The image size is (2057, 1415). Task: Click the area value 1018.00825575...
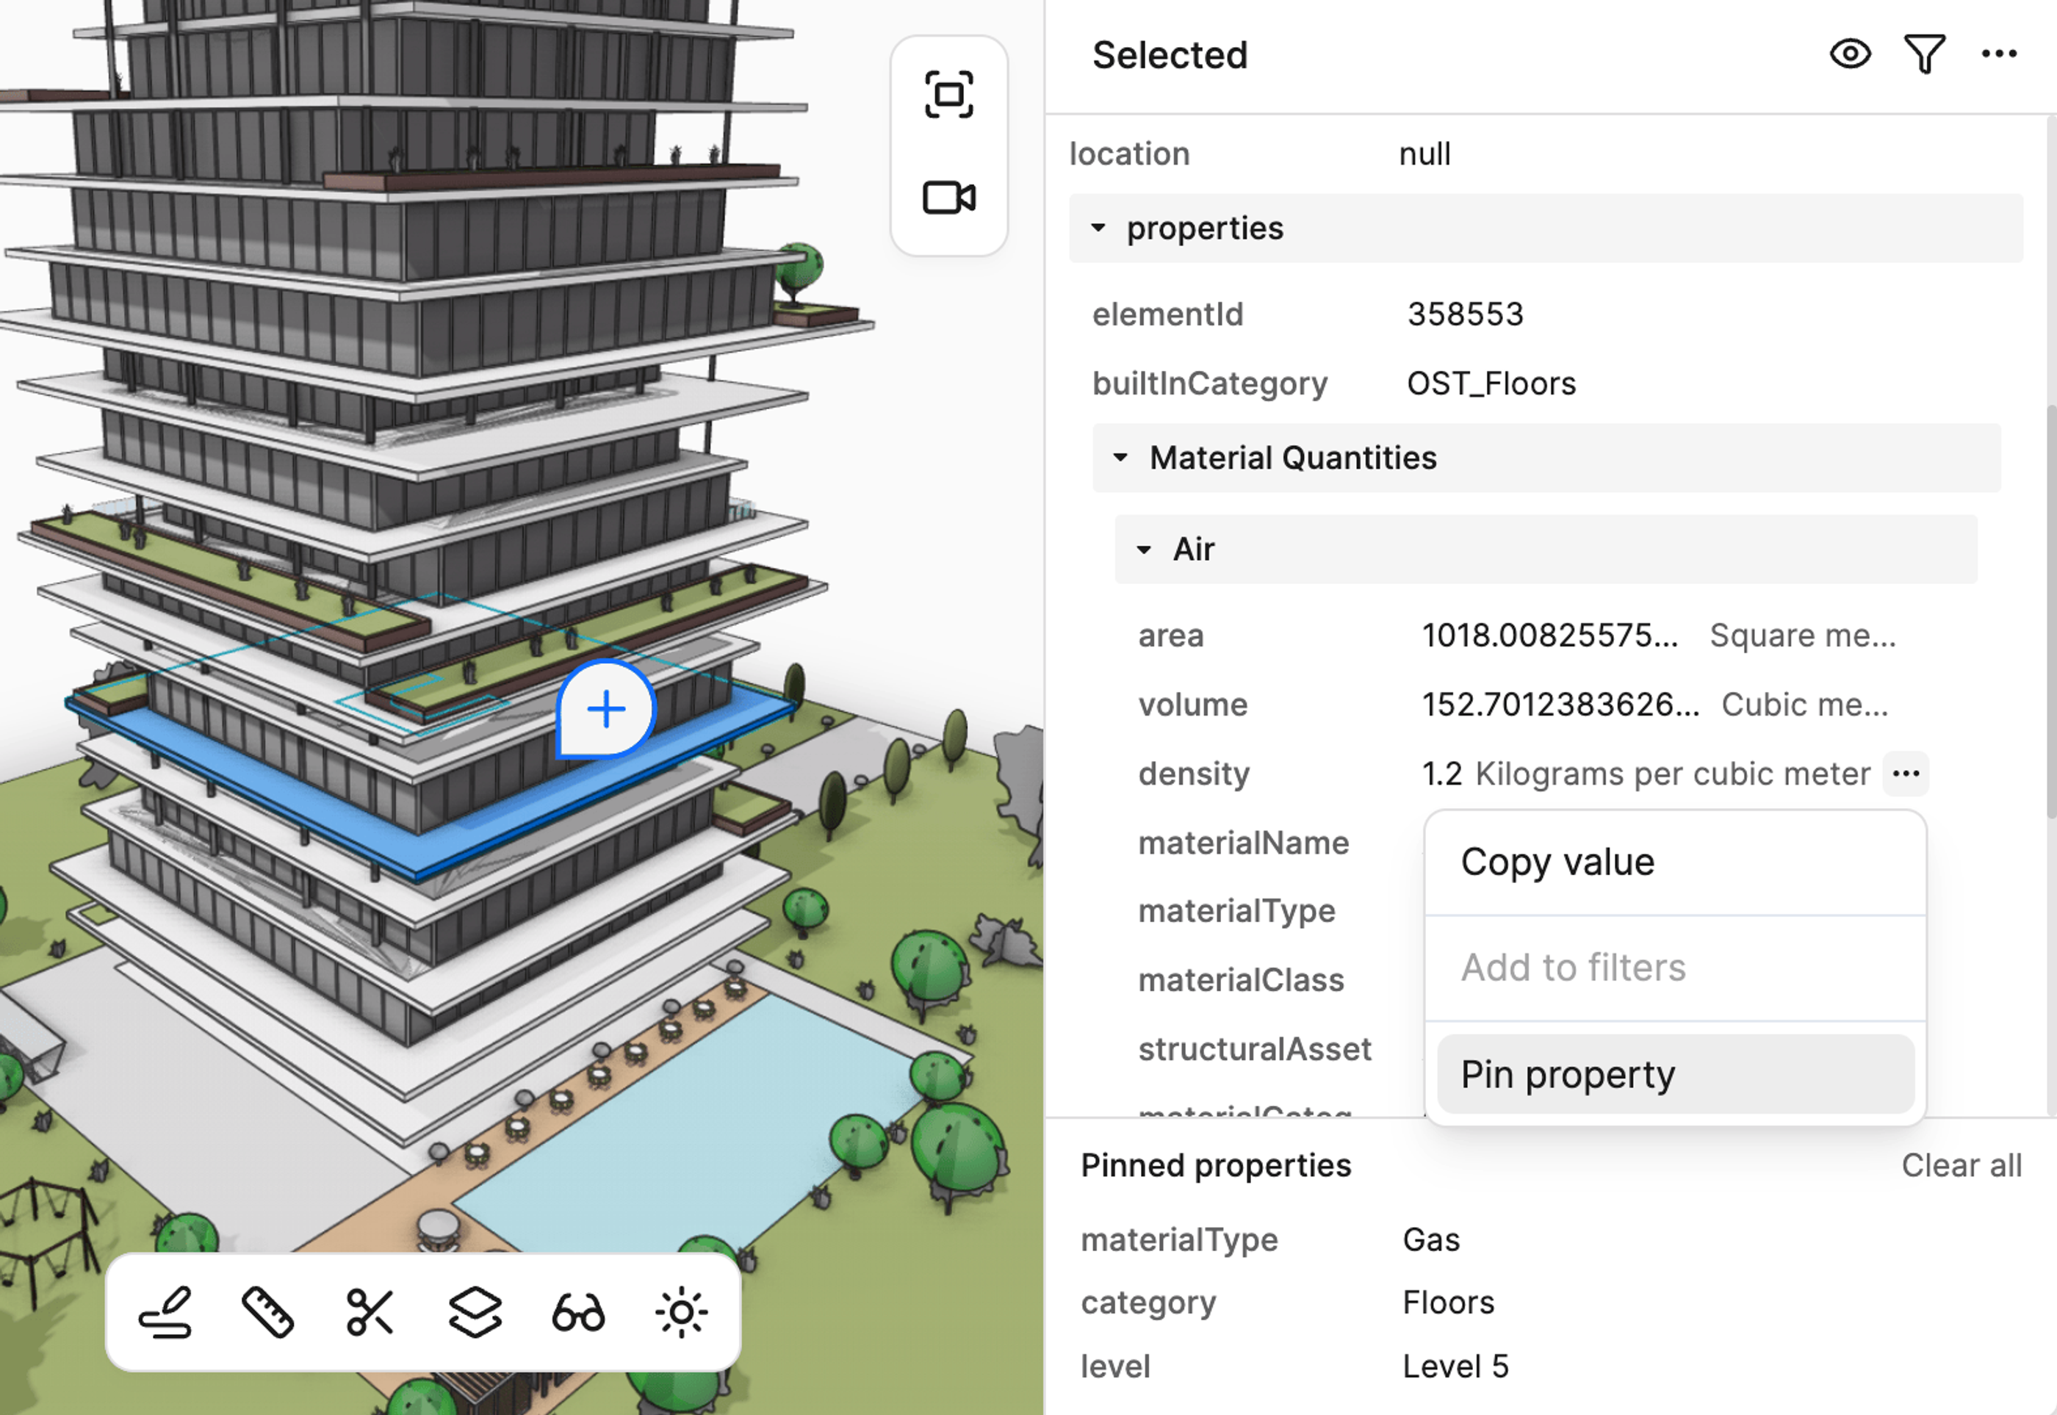pyautogui.click(x=1550, y=635)
